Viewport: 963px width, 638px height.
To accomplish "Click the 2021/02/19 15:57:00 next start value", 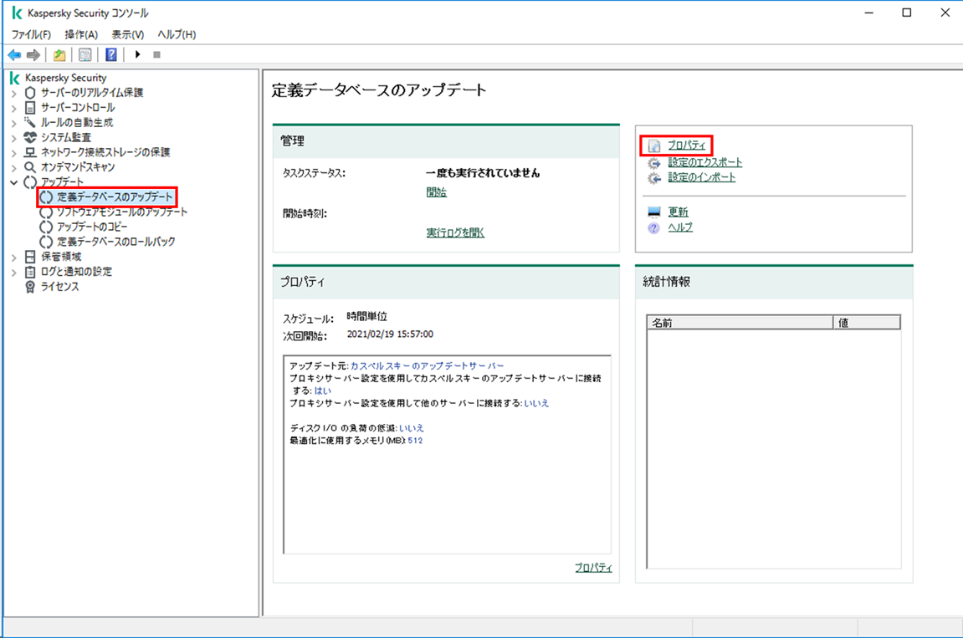I will point(390,334).
